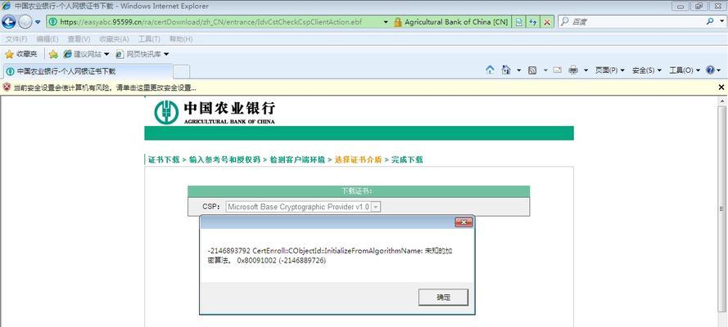
Task: Open the 收藏夹 favorites star button
Action: pyautogui.click(x=21, y=54)
